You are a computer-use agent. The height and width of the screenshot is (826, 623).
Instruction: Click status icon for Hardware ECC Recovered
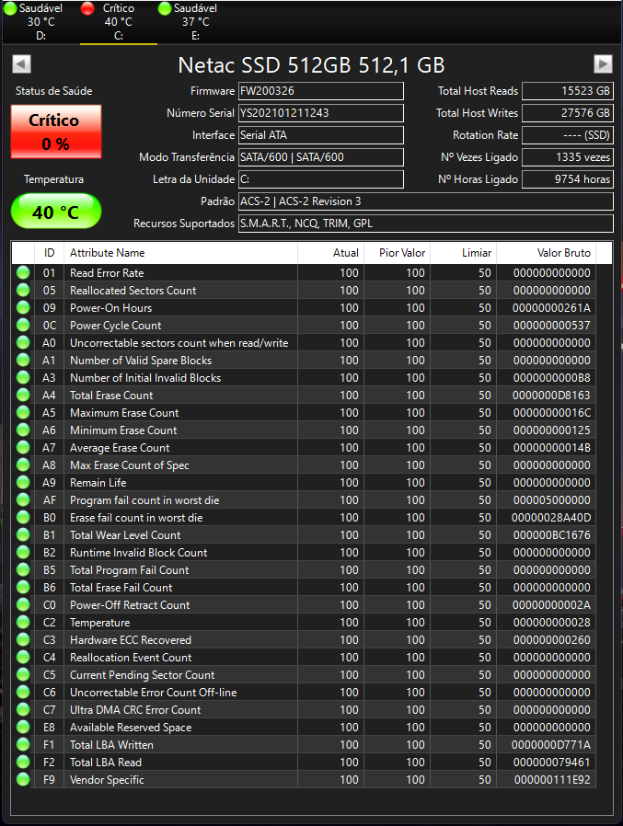pos(23,639)
